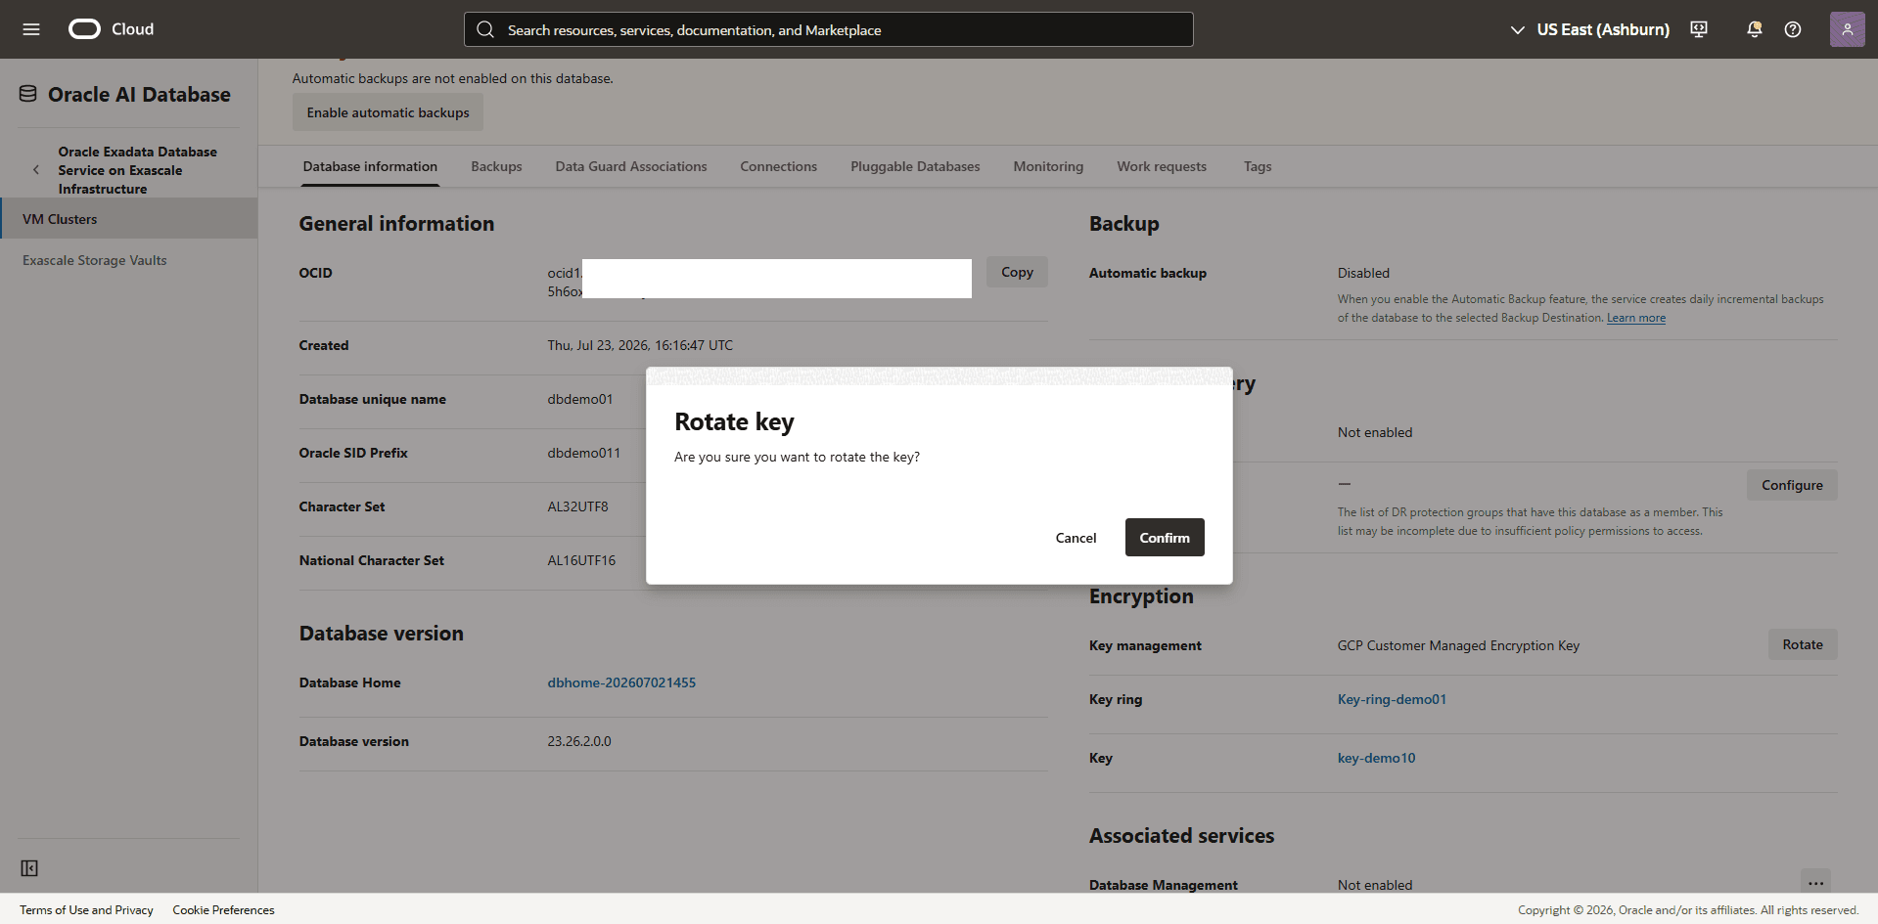This screenshot has height=924, width=1878.
Task: Focus the resource search field
Action: (828, 29)
